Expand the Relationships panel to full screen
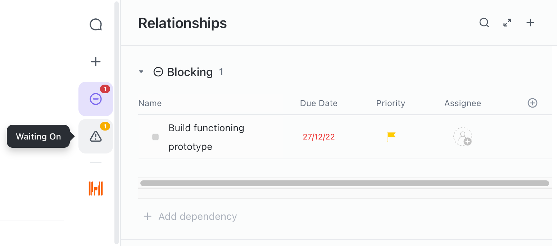Screen dimensions: 557x246 507,23
